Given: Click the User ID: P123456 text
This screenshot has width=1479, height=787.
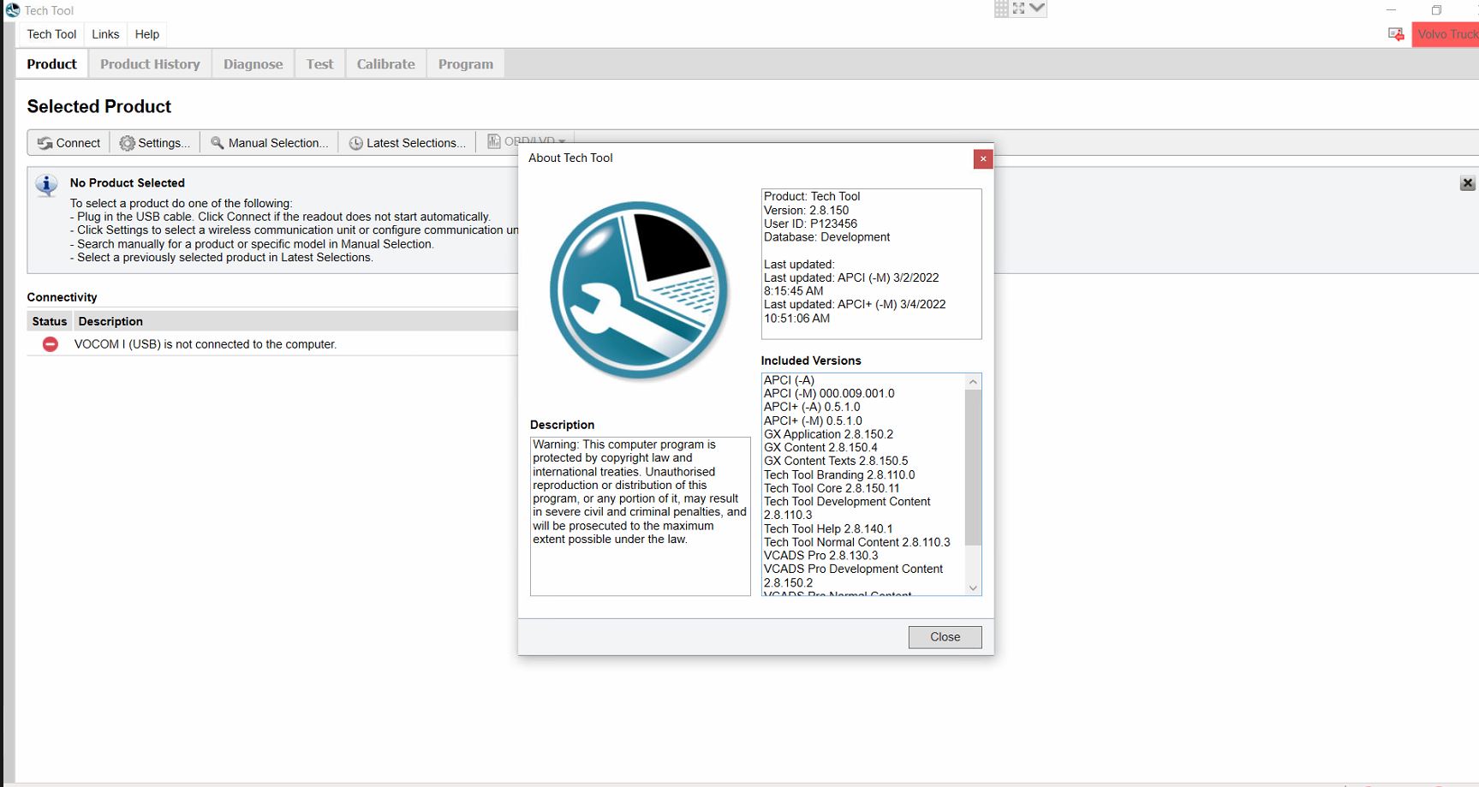Looking at the screenshot, I should pos(810,224).
